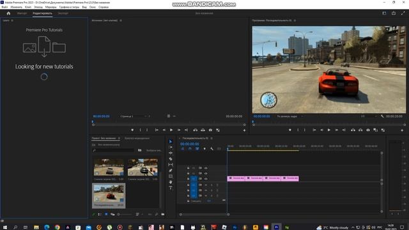This screenshot has width=409, height=230.
Task: Toggle Snap in timeline
Action: point(190,149)
